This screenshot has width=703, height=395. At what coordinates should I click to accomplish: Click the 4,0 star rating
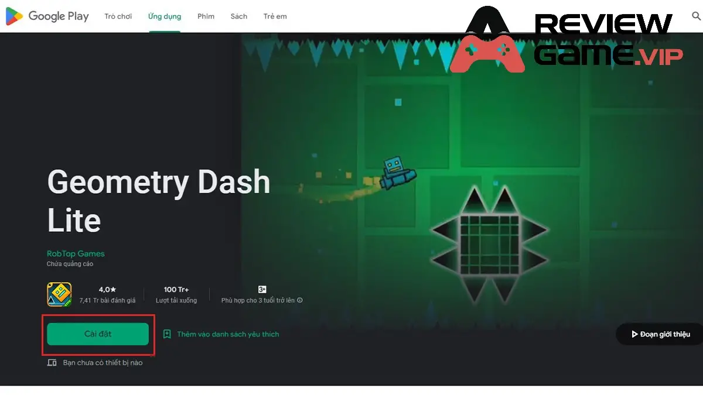(x=107, y=290)
